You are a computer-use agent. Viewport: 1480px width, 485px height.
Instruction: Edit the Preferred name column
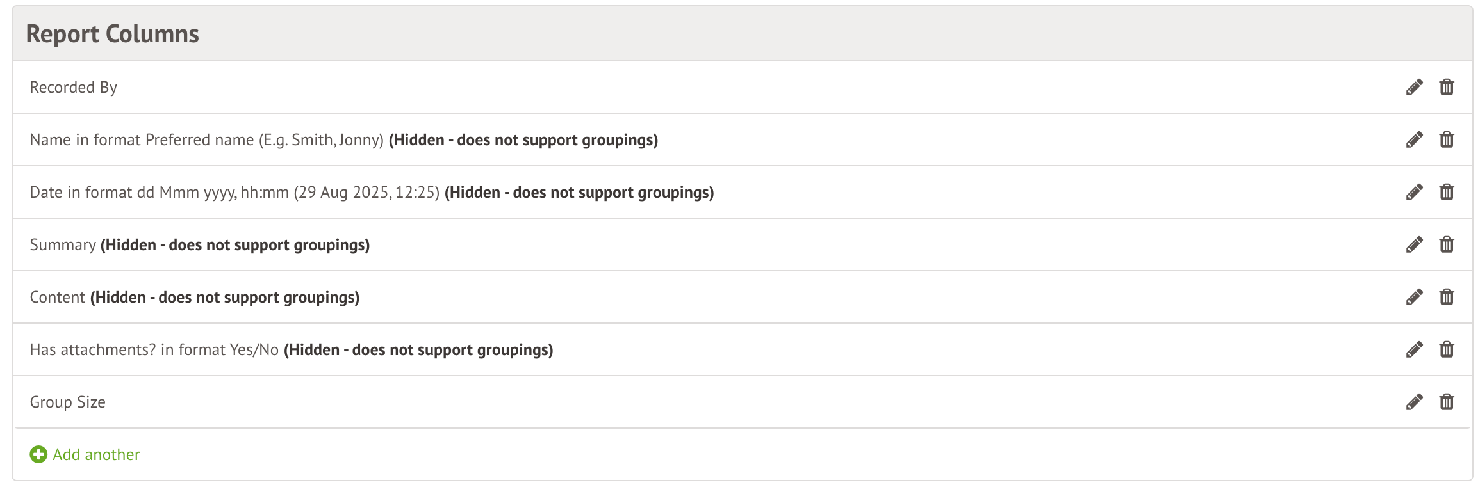[1415, 139]
